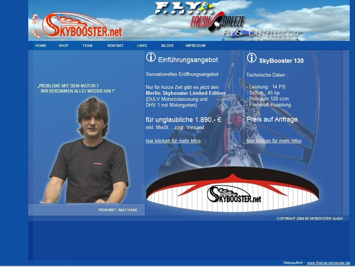The image size is (355, 267).
Task: Click the 'WIR BEKOMMEN ALLES WIEDER HIN !' line
Action: tap(78, 91)
